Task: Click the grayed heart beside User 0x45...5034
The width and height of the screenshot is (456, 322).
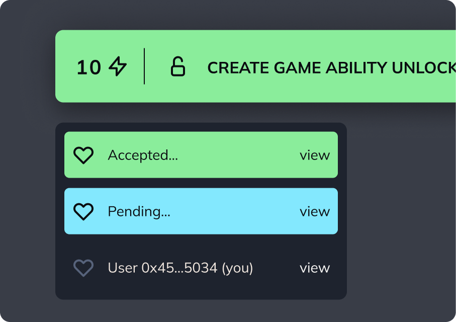Action: click(x=83, y=268)
